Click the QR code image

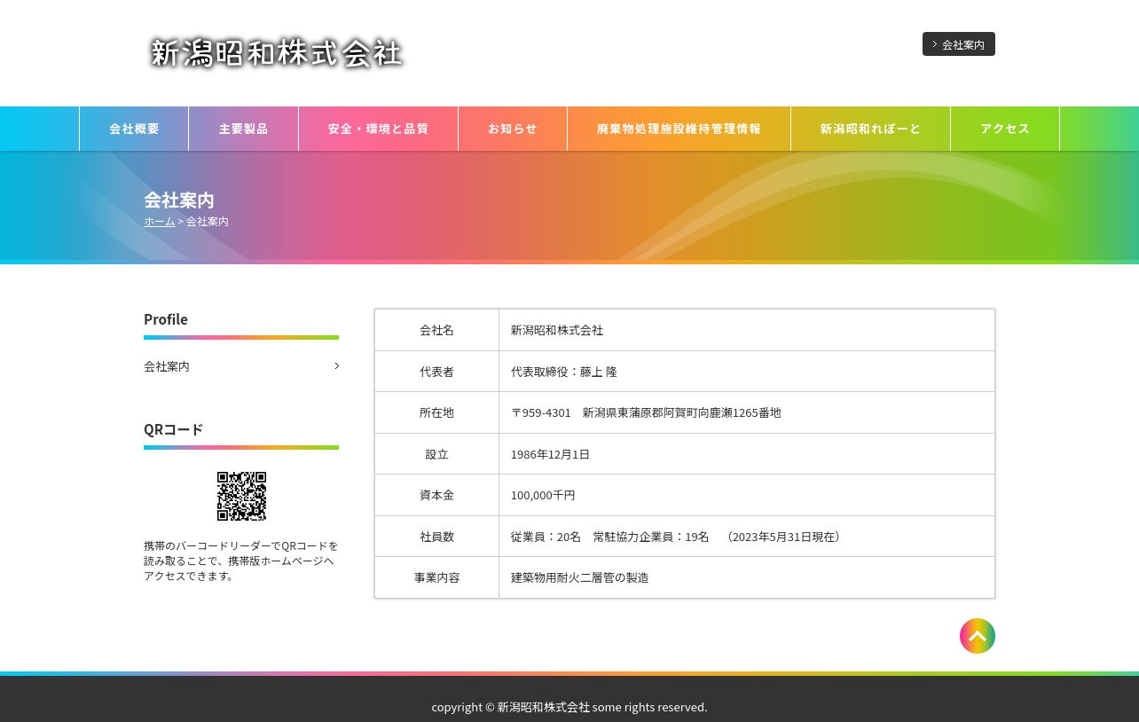tap(241, 496)
